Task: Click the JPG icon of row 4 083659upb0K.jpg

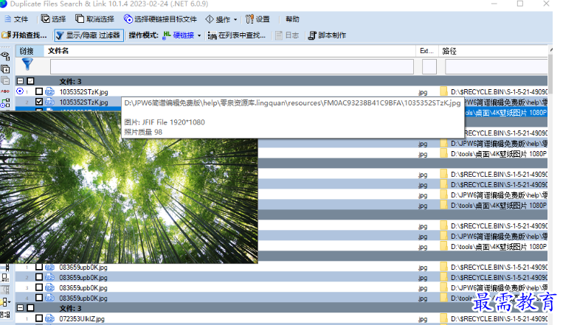Action: 50,298
